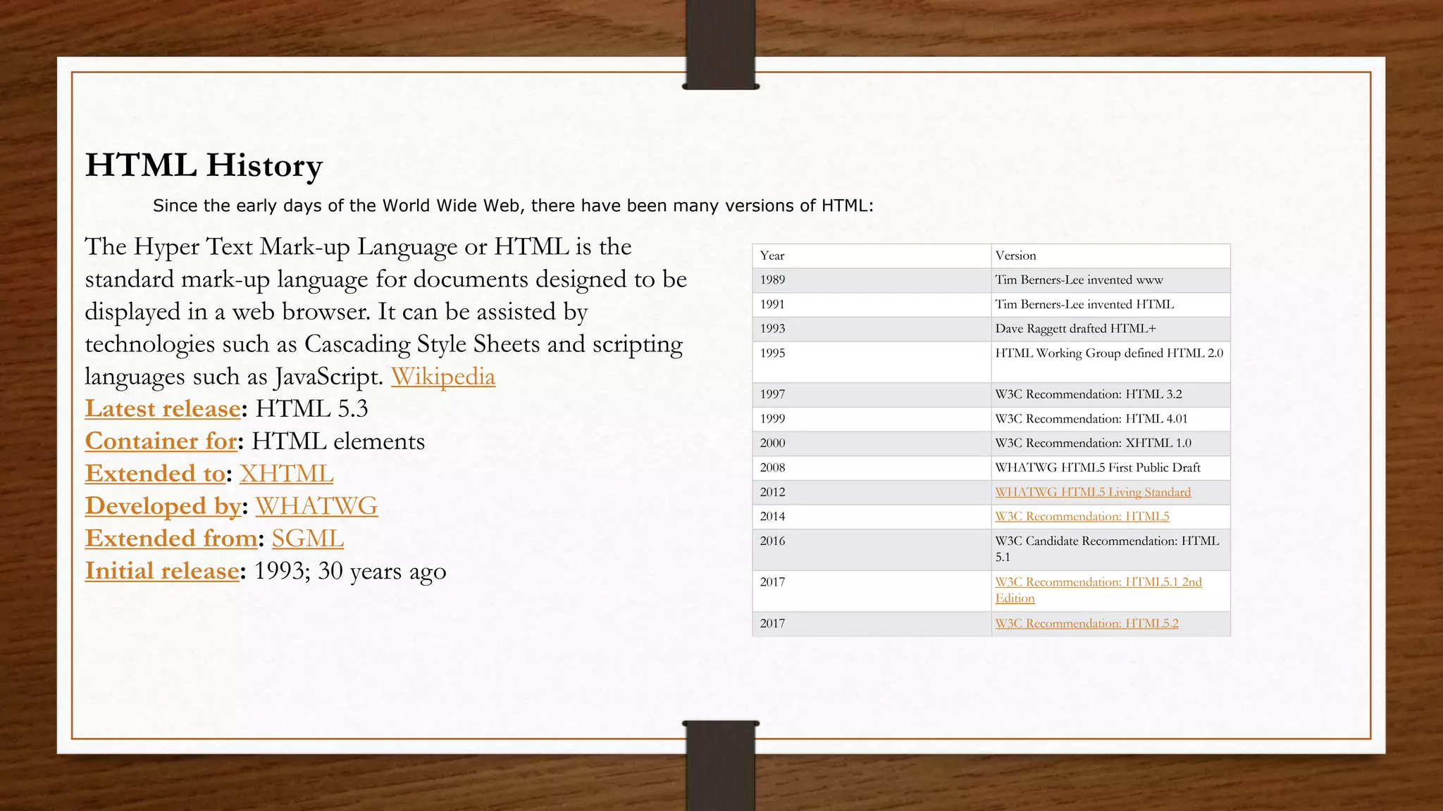Click 'W3C Recommendation: HTML 4.01' cell
The height and width of the screenshot is (811, 1443).
[1110, 419]
